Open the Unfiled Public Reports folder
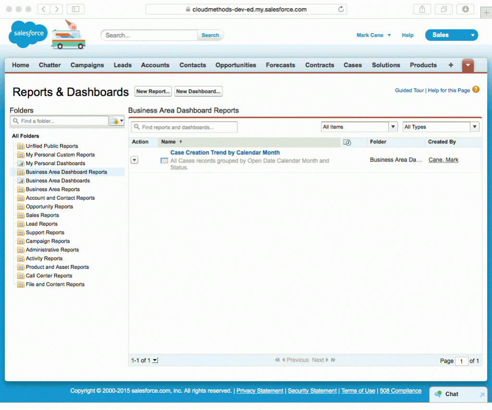Viewport: 492px width, 410px height. point(52,146)
